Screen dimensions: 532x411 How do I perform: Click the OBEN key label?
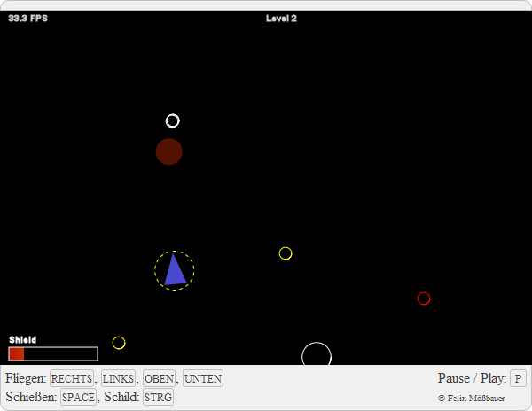coord(159,378)
